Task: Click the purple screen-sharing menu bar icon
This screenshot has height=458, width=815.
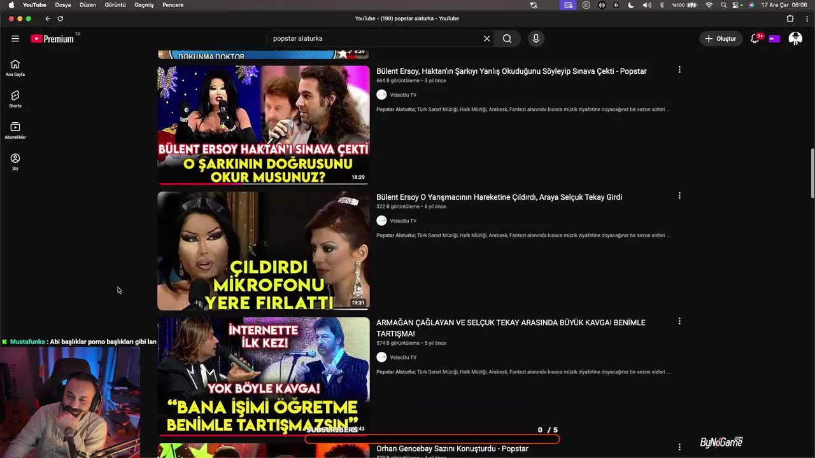Action: (x=569, y=5)
